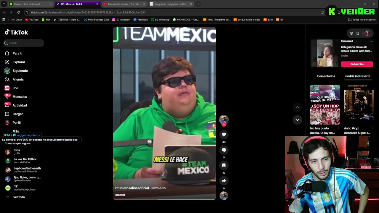This screenshot has width=379, height=213.
Task: Open Siguiendo avatar icon in sidebar
Action: [7, 71]
